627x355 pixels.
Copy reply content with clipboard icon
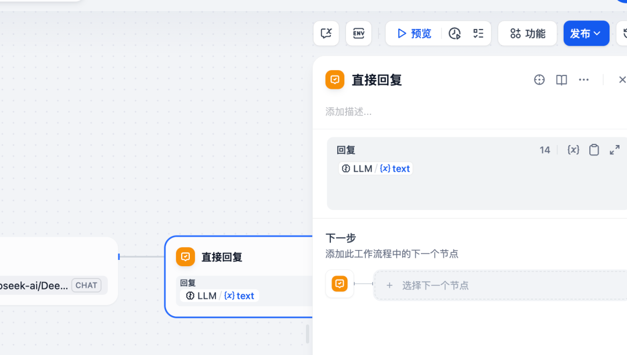594,150
